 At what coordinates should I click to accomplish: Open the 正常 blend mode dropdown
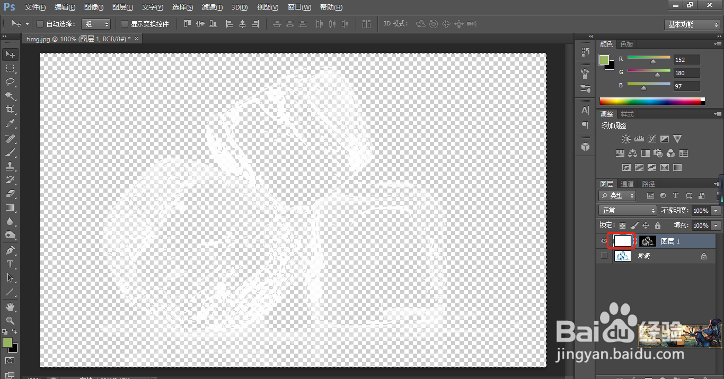pyautogui.click(x=628, y=211)
